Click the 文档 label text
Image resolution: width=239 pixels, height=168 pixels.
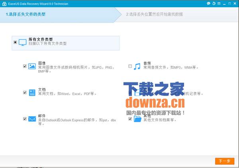click(42, 90)
